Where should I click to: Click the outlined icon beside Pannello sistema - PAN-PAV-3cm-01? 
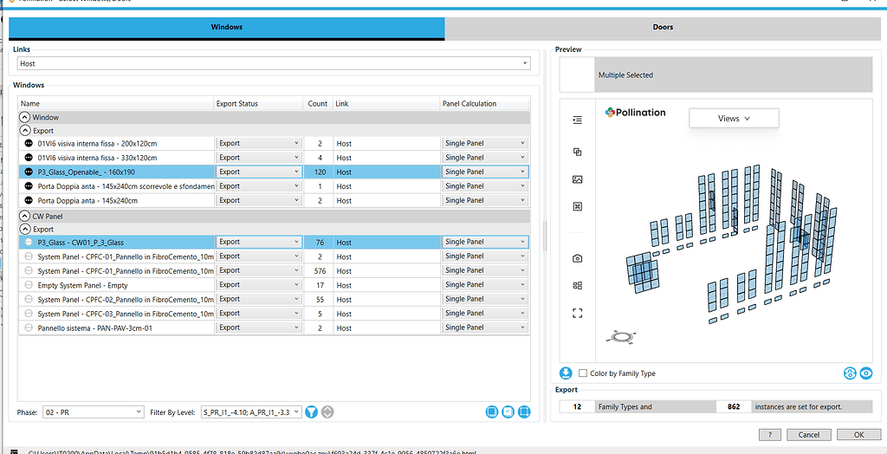click(29, 328)
